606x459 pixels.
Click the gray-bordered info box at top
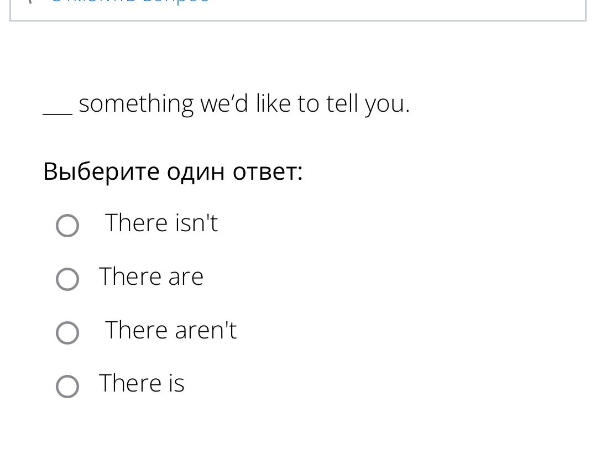point(298,11)
